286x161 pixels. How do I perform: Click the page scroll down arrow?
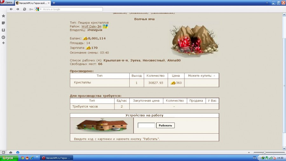click(x=284, y=148)
